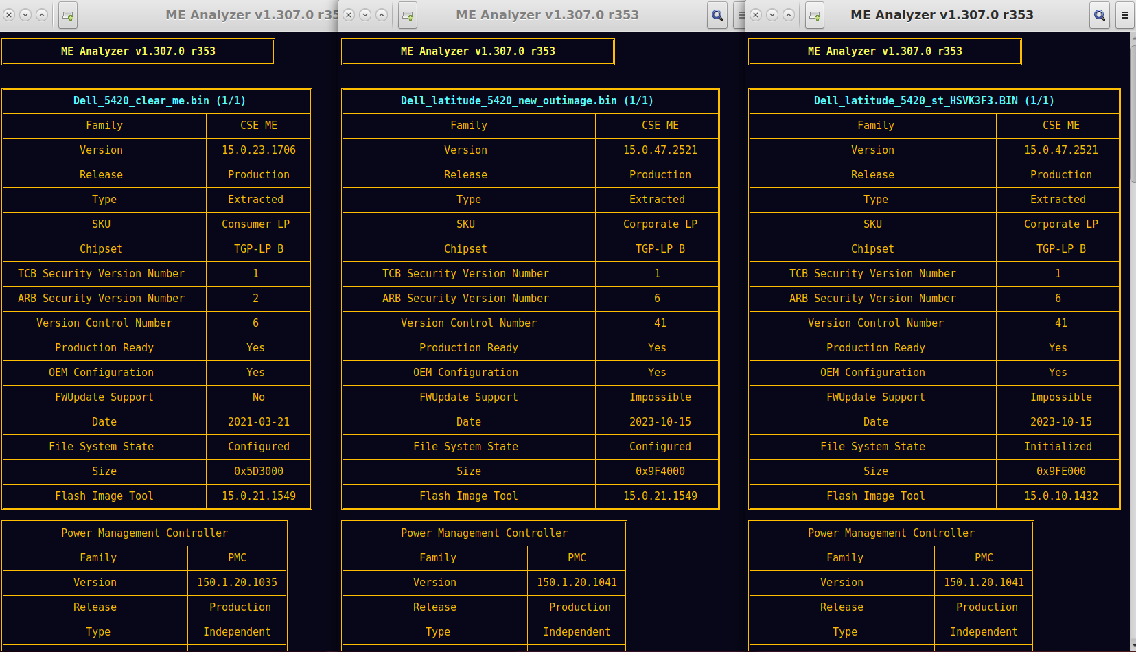1136x652 pixels.
Task: Click the File System State value Configured in the new_outimage window
Action: pyautogui.click(x=660, y=447)
